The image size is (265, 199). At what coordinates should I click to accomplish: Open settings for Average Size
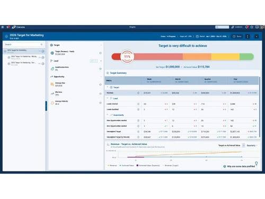pos(100,84)
